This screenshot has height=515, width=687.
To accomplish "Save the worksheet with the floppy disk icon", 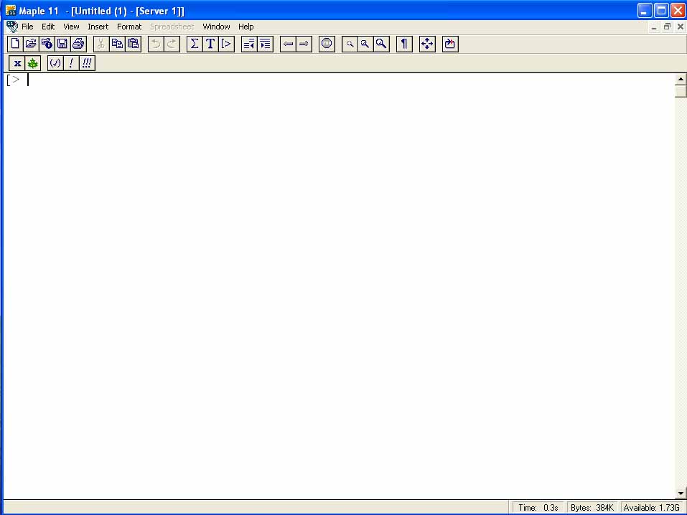I will 62,44.
